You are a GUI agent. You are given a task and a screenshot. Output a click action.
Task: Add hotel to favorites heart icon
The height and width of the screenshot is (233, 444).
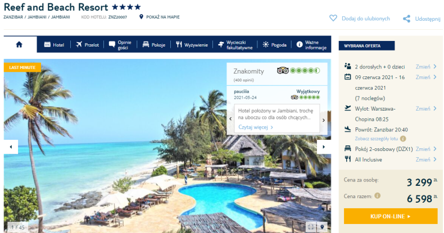[x=333, y=19]
